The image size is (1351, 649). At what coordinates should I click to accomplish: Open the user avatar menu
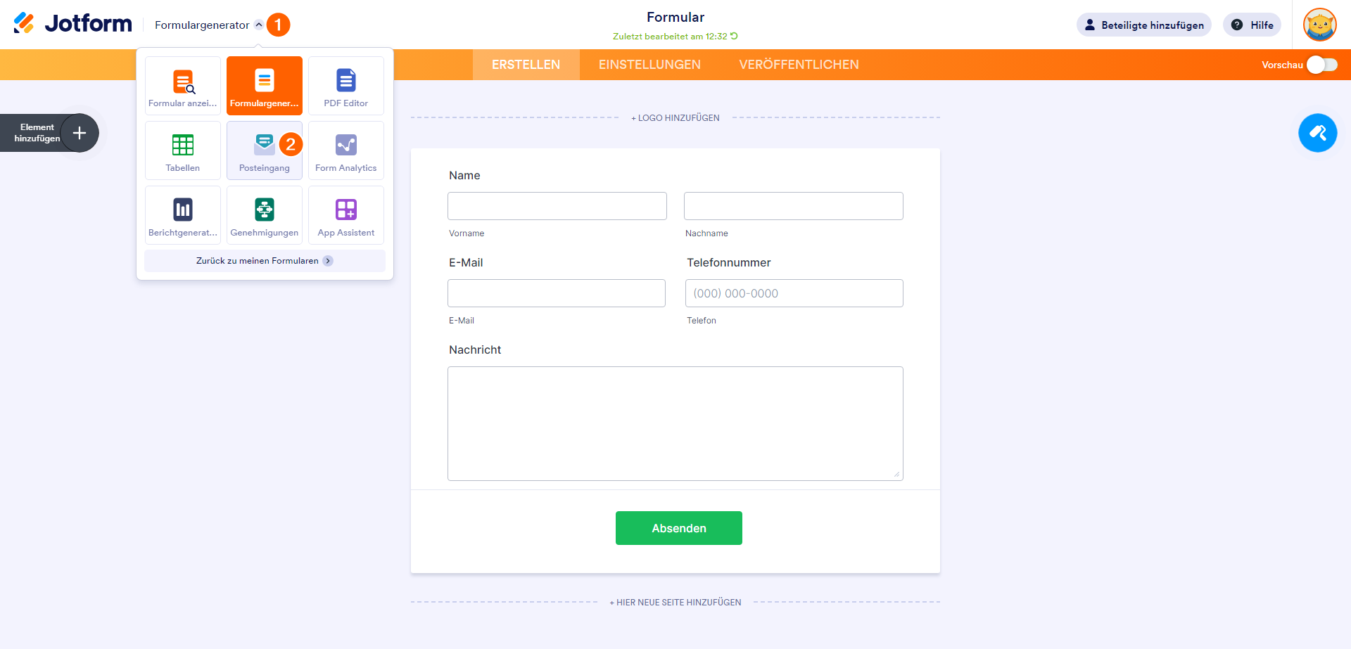[1319, 25]
